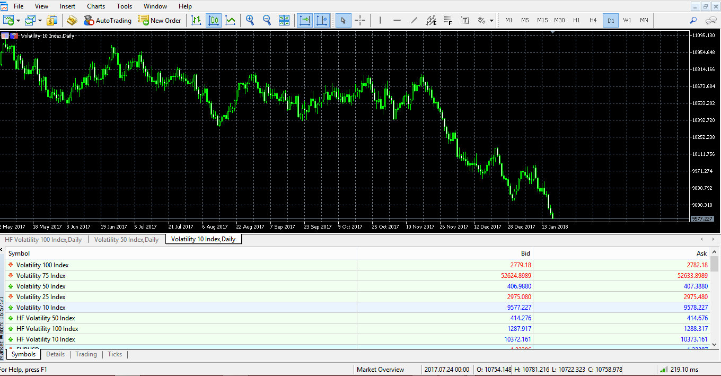Open the Symbols tab in Market Watch

24,354
